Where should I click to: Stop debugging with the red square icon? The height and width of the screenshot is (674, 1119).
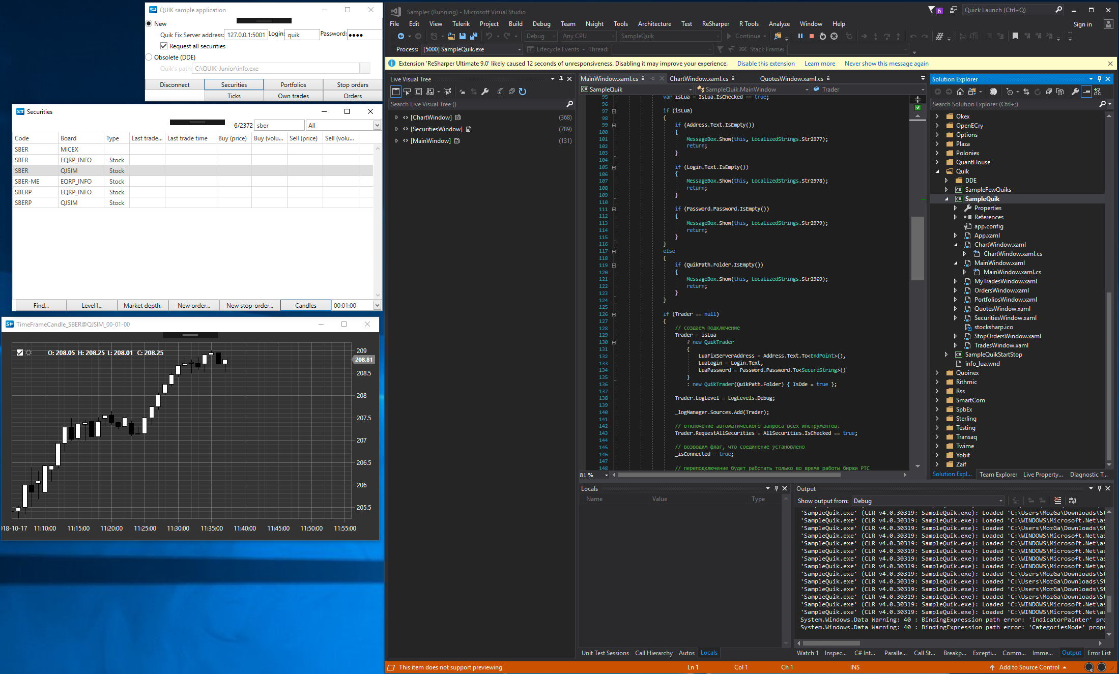[812, 36]
